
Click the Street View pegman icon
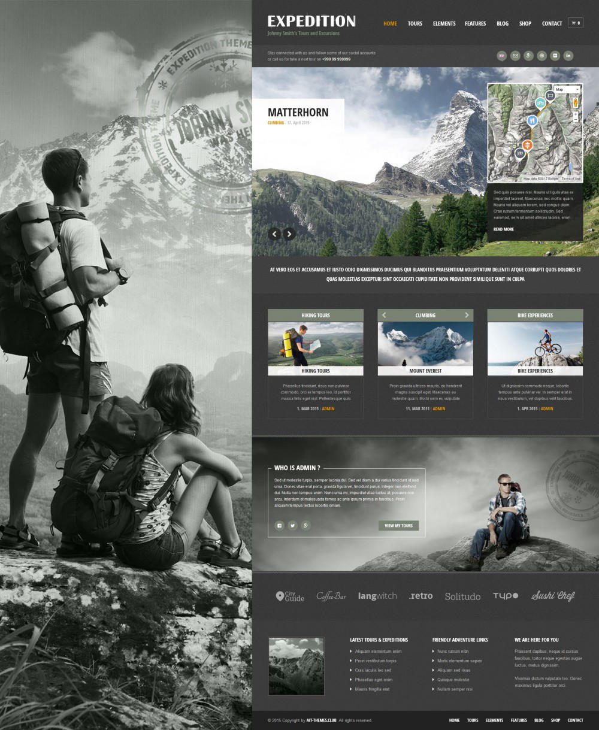pyautogui.click(x=576, y=102)
